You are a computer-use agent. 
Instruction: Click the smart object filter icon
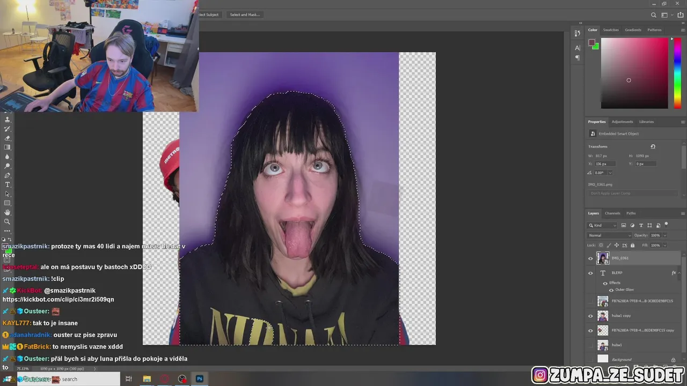pos(658,225)
